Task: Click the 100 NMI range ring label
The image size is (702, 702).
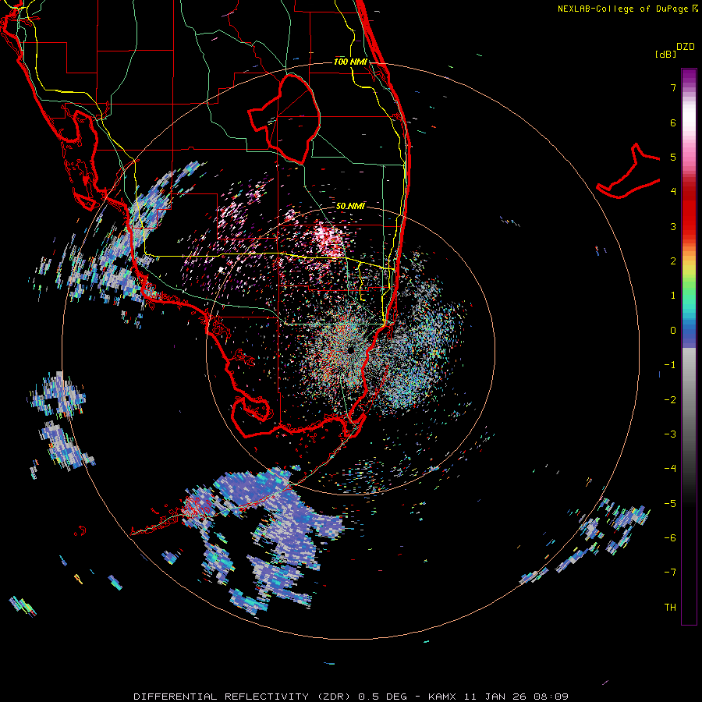Action: click(x=350, y=62)
